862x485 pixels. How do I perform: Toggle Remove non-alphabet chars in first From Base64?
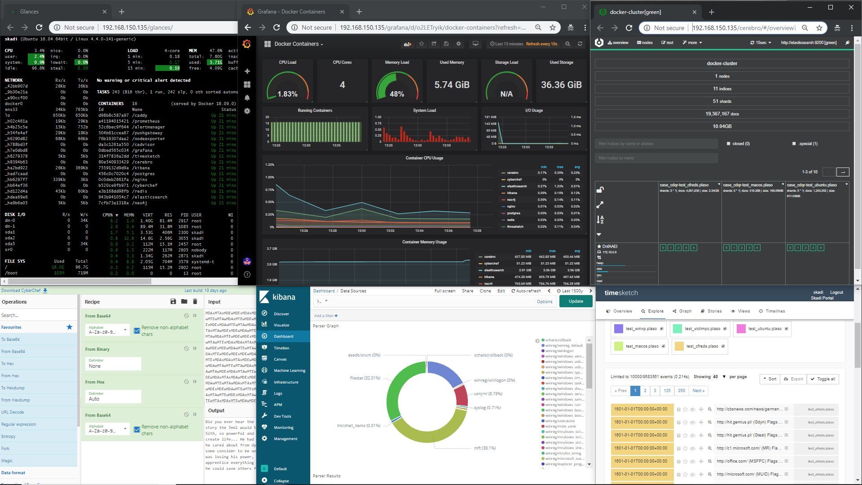coord(137,331)
